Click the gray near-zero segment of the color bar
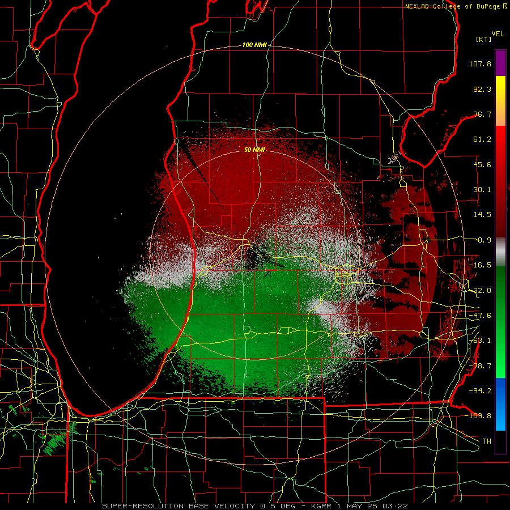The image size is (510, 510). pos(500,252)
